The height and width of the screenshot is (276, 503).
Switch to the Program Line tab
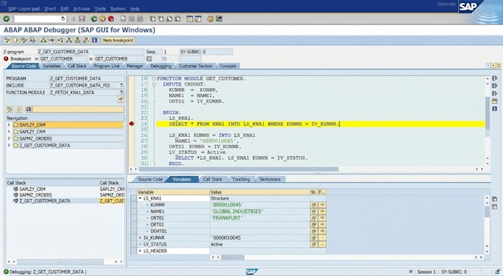(107, 66)
